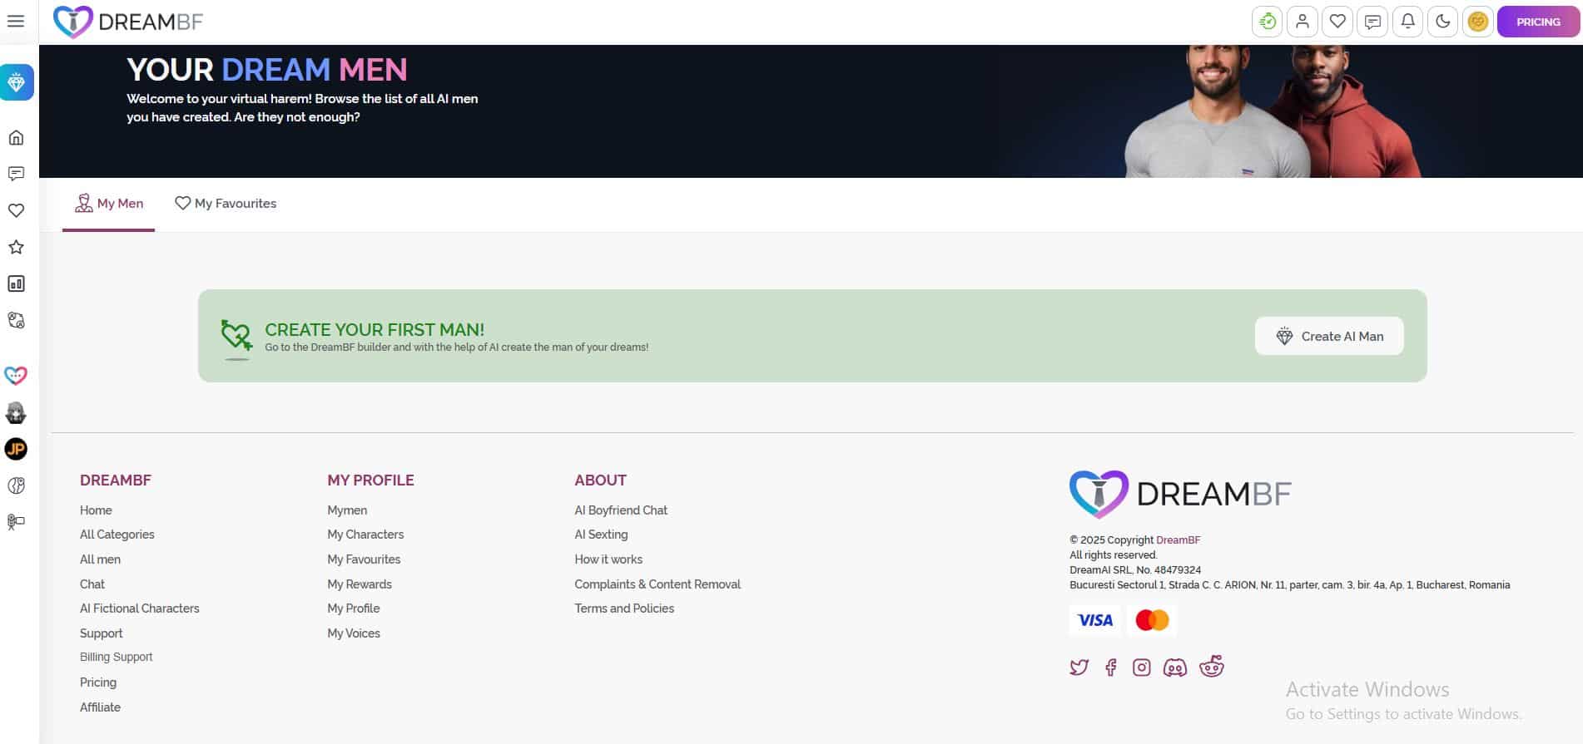Open the AI Boyfriend Chat footer link
This screenshot has width=1583, height=744.
(621, 510)
